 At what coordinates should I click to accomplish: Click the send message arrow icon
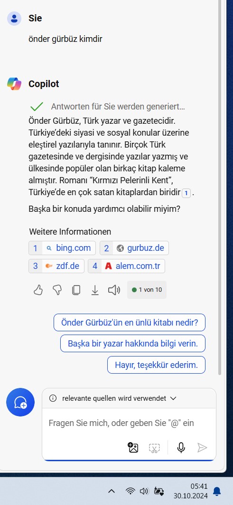(202, 448)
